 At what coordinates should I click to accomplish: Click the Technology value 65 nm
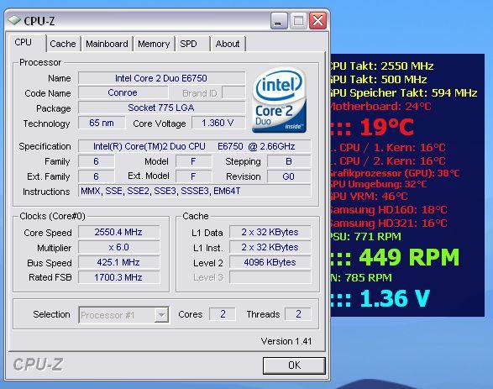[102, 123]
